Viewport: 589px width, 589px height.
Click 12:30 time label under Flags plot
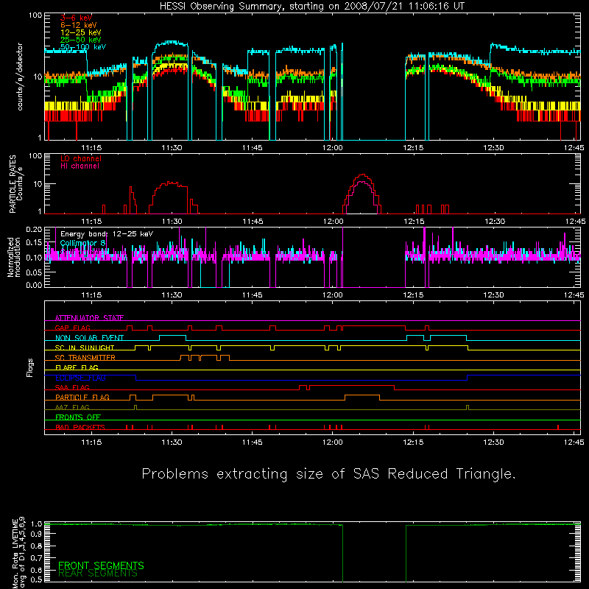[493, 442]
